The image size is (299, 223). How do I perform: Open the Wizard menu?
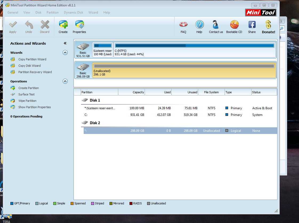click(x=93, y=12)
